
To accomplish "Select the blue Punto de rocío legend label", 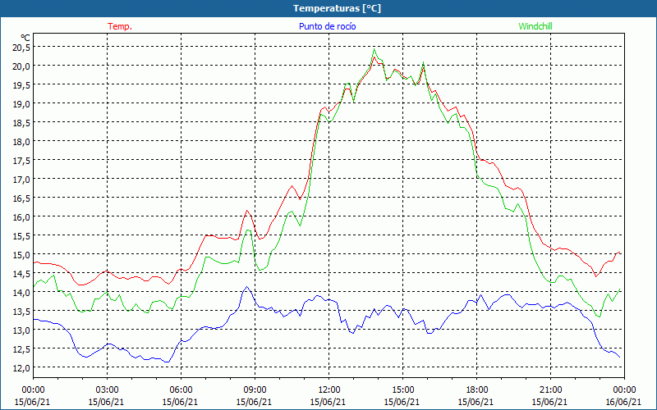I will tap(327, 26).
